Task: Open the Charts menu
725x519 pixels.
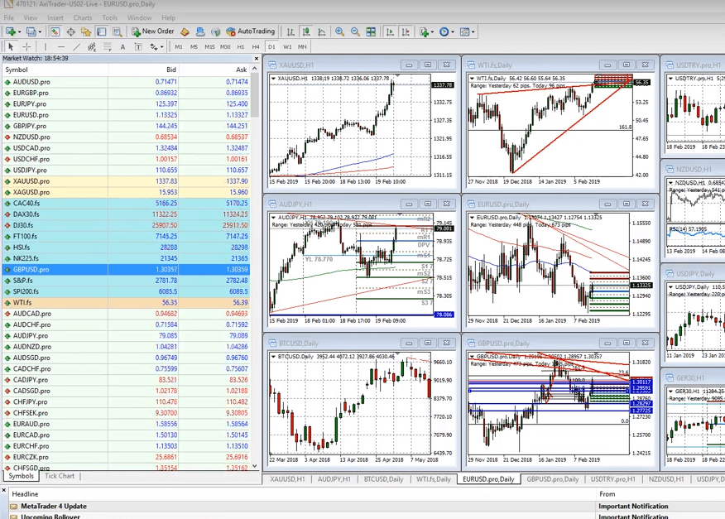Action: (83, 17)
